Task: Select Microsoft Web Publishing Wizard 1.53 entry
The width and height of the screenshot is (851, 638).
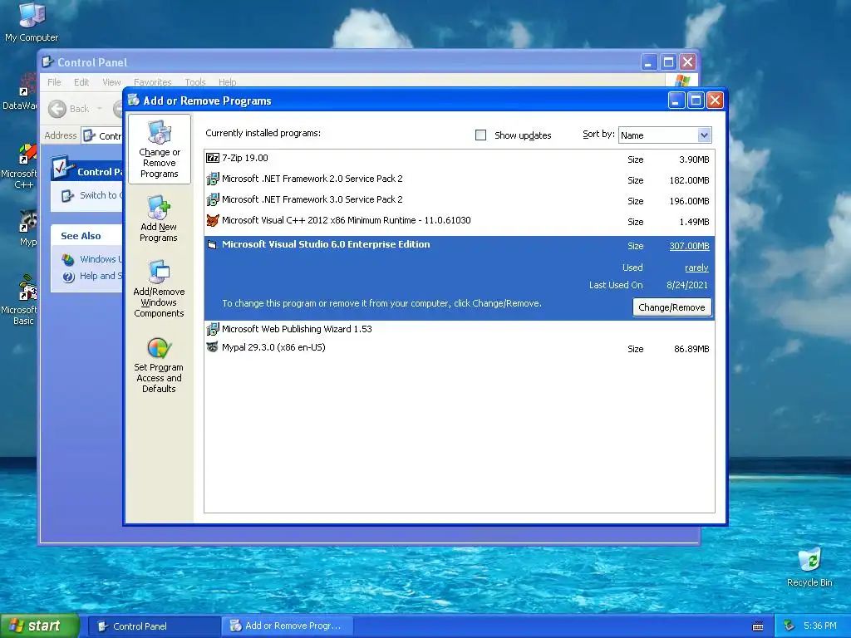Action: click(x=459, y=329)
